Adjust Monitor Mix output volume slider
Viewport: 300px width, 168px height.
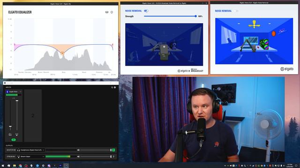click(96, 150)
